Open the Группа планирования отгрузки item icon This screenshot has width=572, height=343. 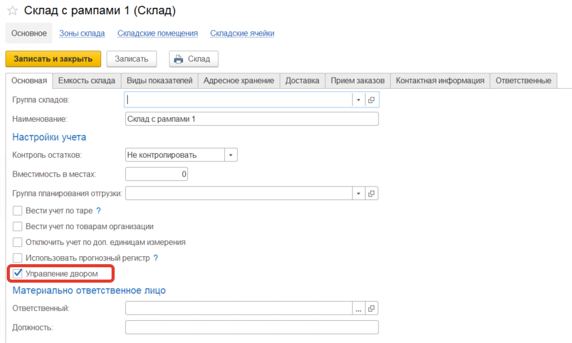pos(372,193)
